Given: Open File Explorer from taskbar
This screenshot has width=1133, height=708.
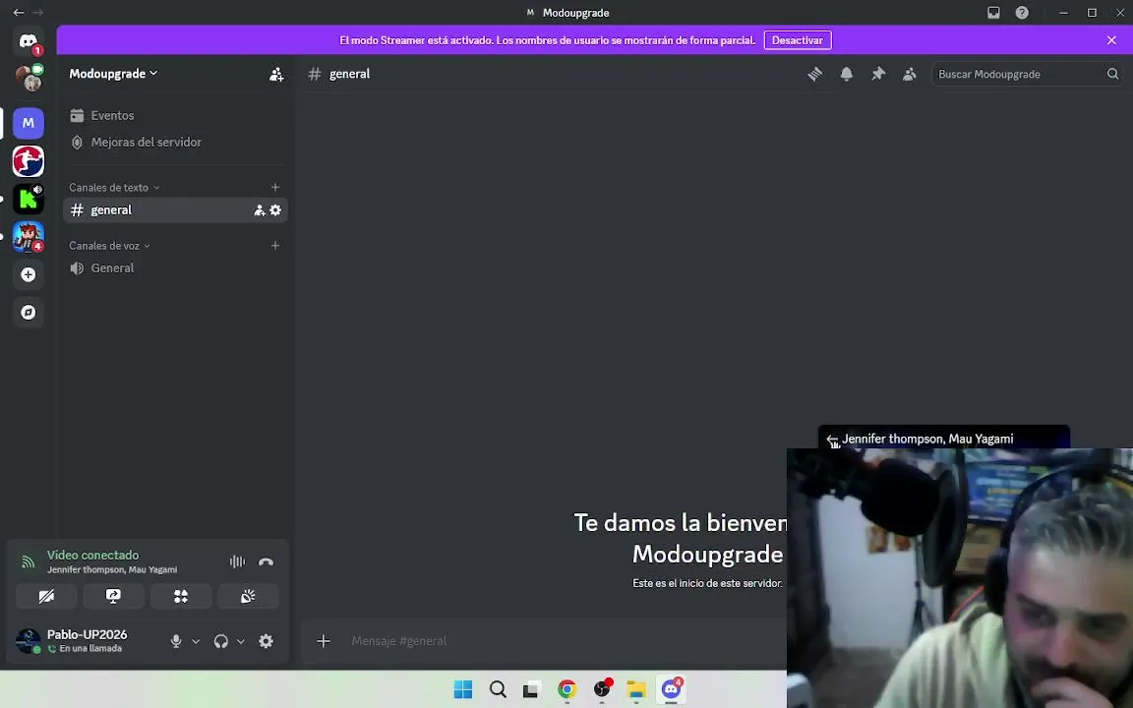Looking at the screenshot, I should point(636,689).
